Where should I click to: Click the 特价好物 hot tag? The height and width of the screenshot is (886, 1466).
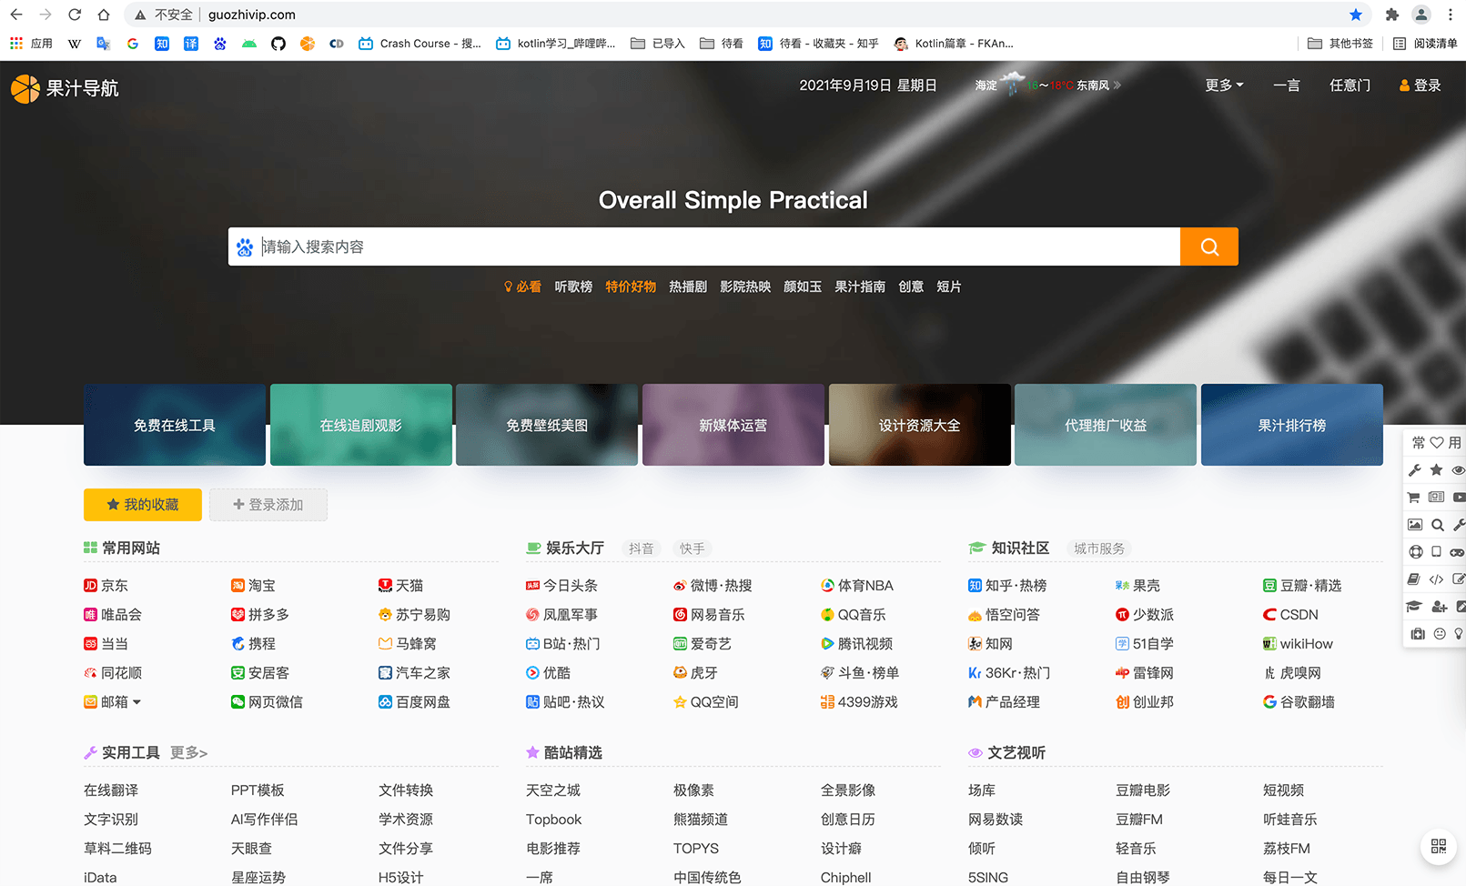click(631, 287)
